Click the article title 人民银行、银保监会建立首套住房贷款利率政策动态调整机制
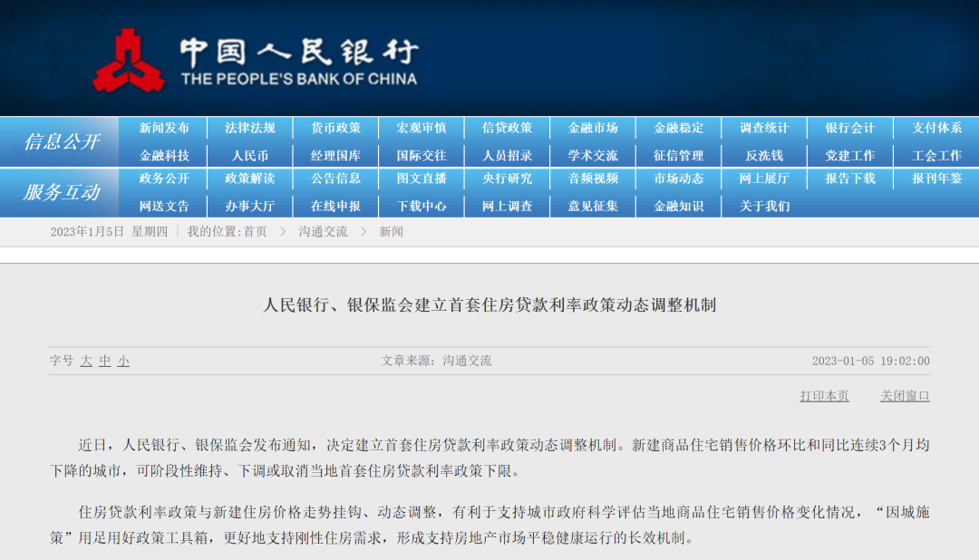979x560 pixels. (489, 304)
